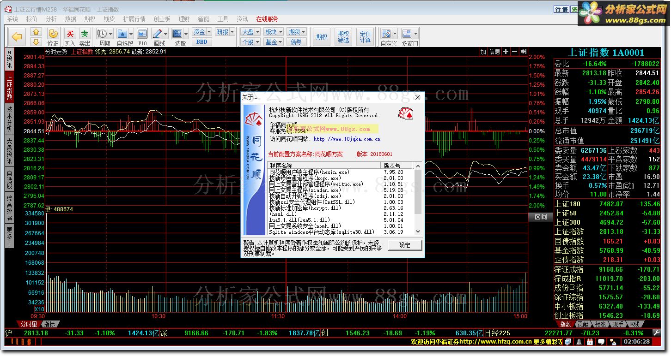The width and height of the screenshot is (671, 356).
Task: Click the arrow-to-bar collapse panel icon
Action: (524, 52)
